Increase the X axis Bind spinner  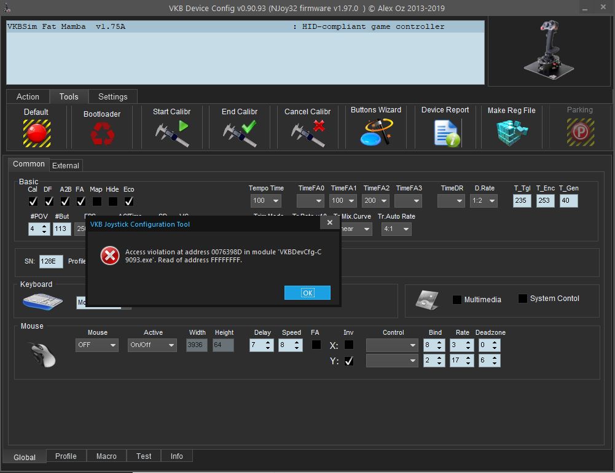coord(439,342)
